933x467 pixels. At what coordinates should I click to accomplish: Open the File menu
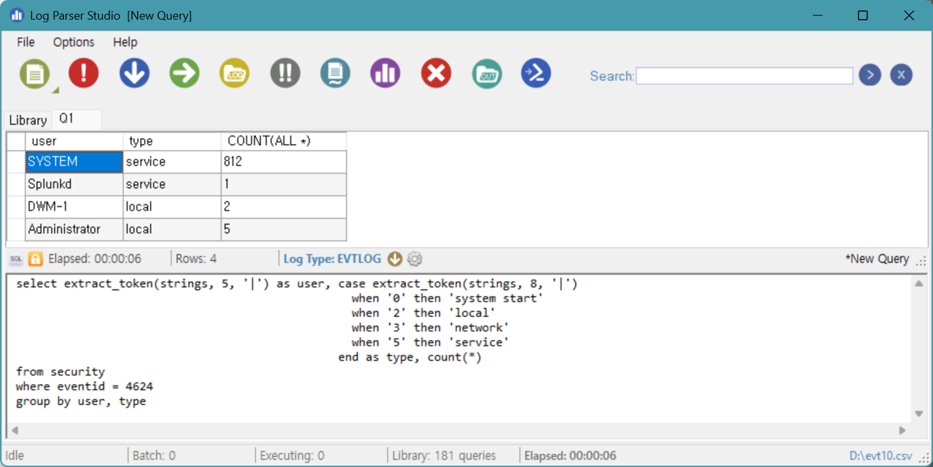[x=26, y=42]
